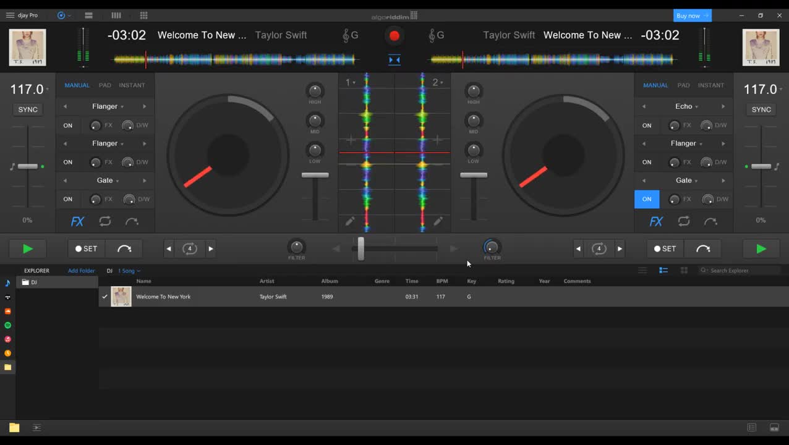Toggle right deck Flanger effect ON
Image resolution: width=789 pixels, height=445 pixels.
click(x=647, y=163)
